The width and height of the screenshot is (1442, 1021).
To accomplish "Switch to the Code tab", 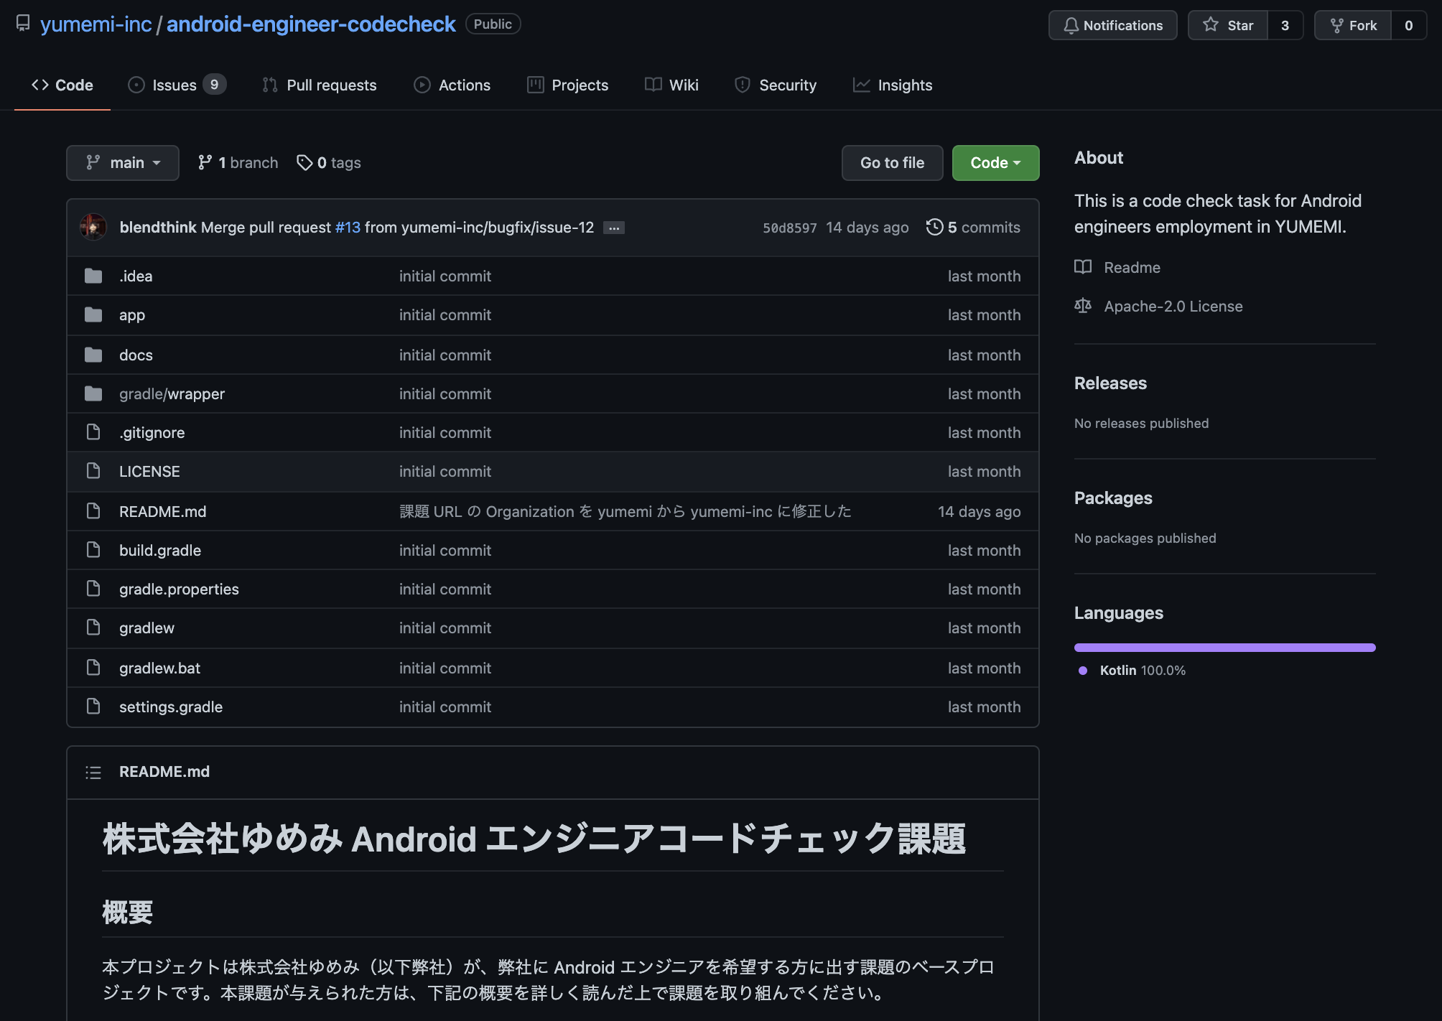I will pyautogui.click(x=62, y=85).
